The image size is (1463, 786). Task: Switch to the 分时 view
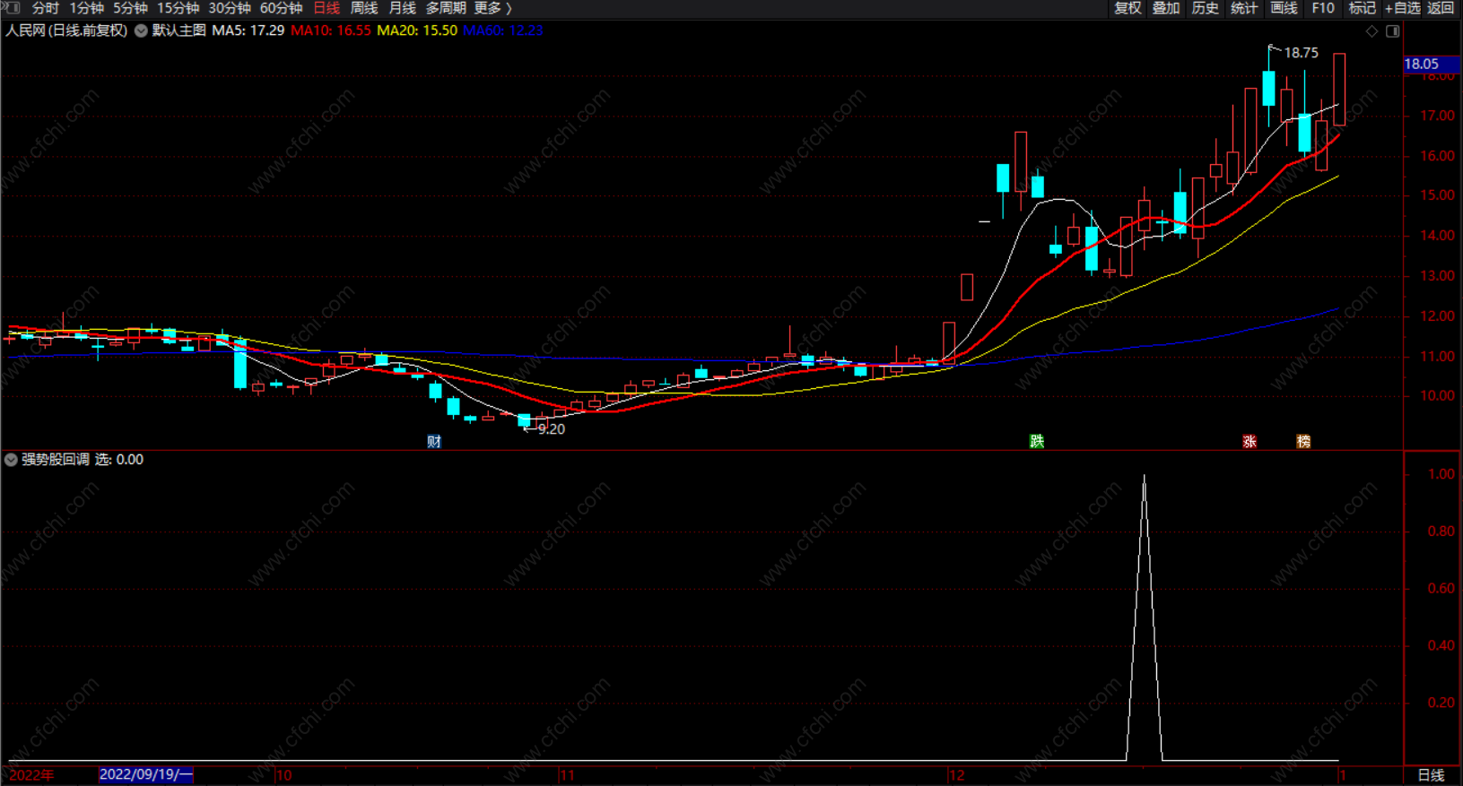tap(45, 8)
